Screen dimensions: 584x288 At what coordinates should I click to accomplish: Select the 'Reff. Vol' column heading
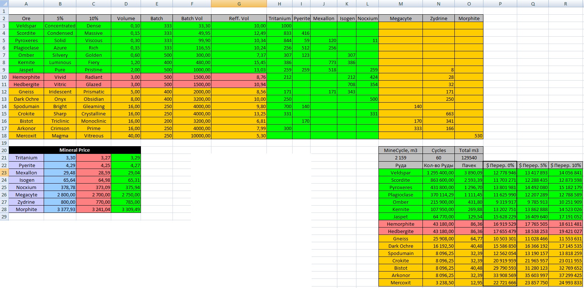click(x=239, y=18)
